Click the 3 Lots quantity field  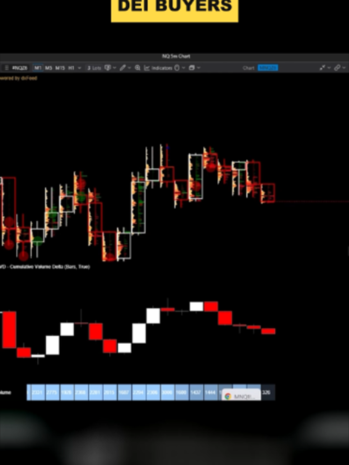click(x=94, y=68)
